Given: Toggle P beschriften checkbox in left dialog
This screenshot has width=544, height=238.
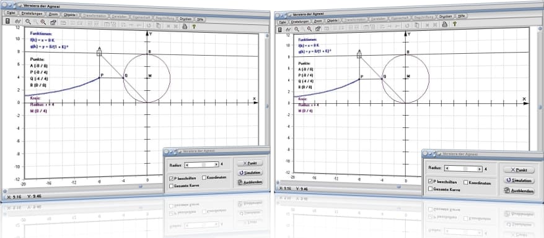Looking at the screenshot, I should 172,179.
